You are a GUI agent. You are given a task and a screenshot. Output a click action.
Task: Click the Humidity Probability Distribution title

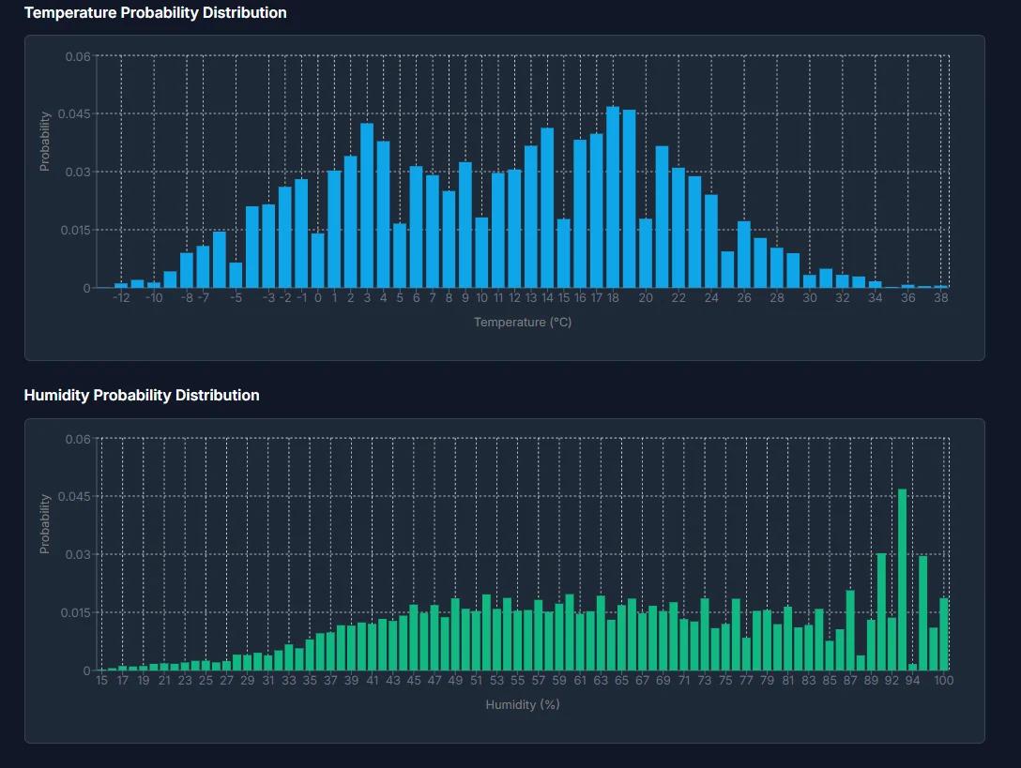click(x=141, y=395)
